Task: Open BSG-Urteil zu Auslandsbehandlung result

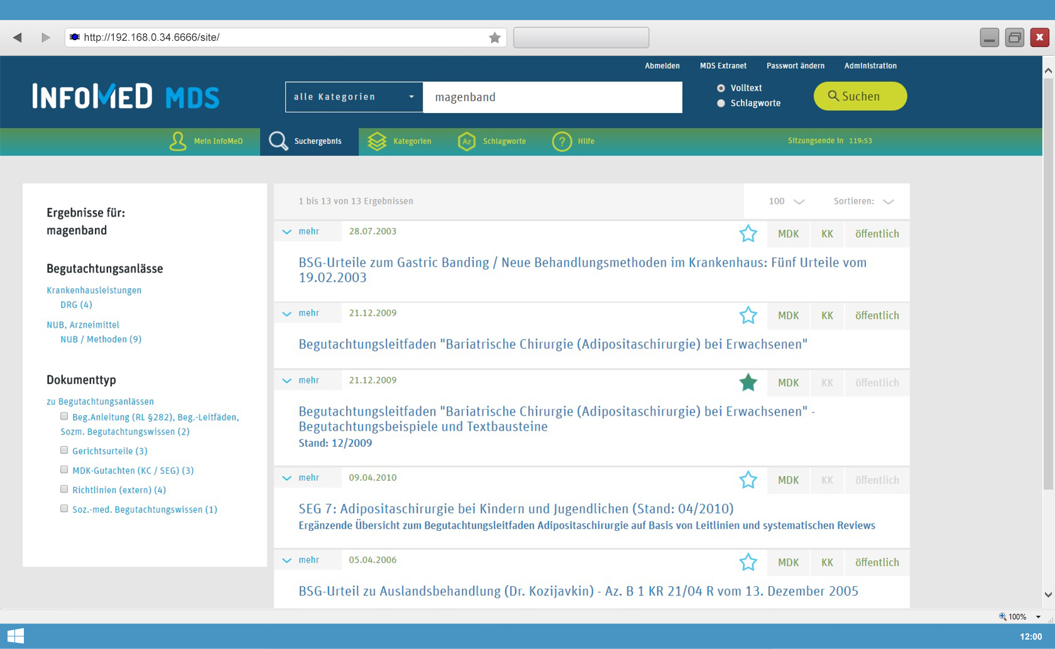Action: pos(578,591)
